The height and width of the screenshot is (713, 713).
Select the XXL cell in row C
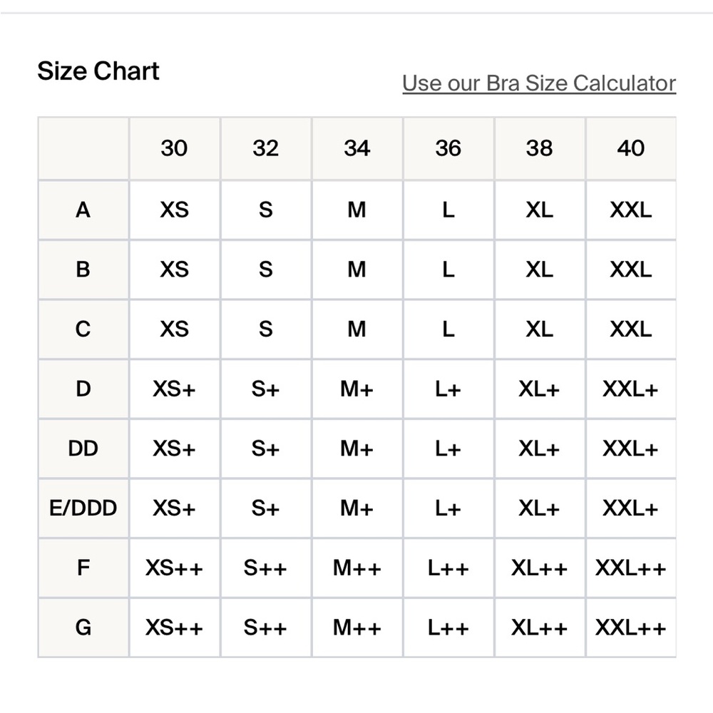631,329
